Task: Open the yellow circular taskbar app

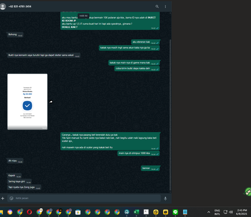Action: tap(156, 212)
